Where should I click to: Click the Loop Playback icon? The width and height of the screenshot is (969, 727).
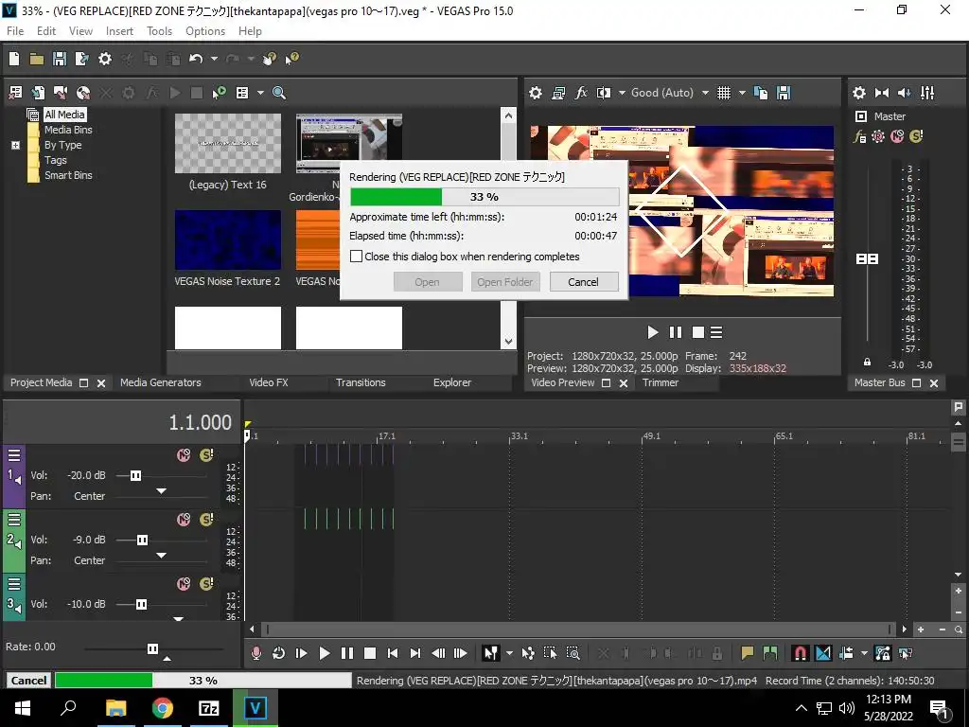(x=279, y=653)
